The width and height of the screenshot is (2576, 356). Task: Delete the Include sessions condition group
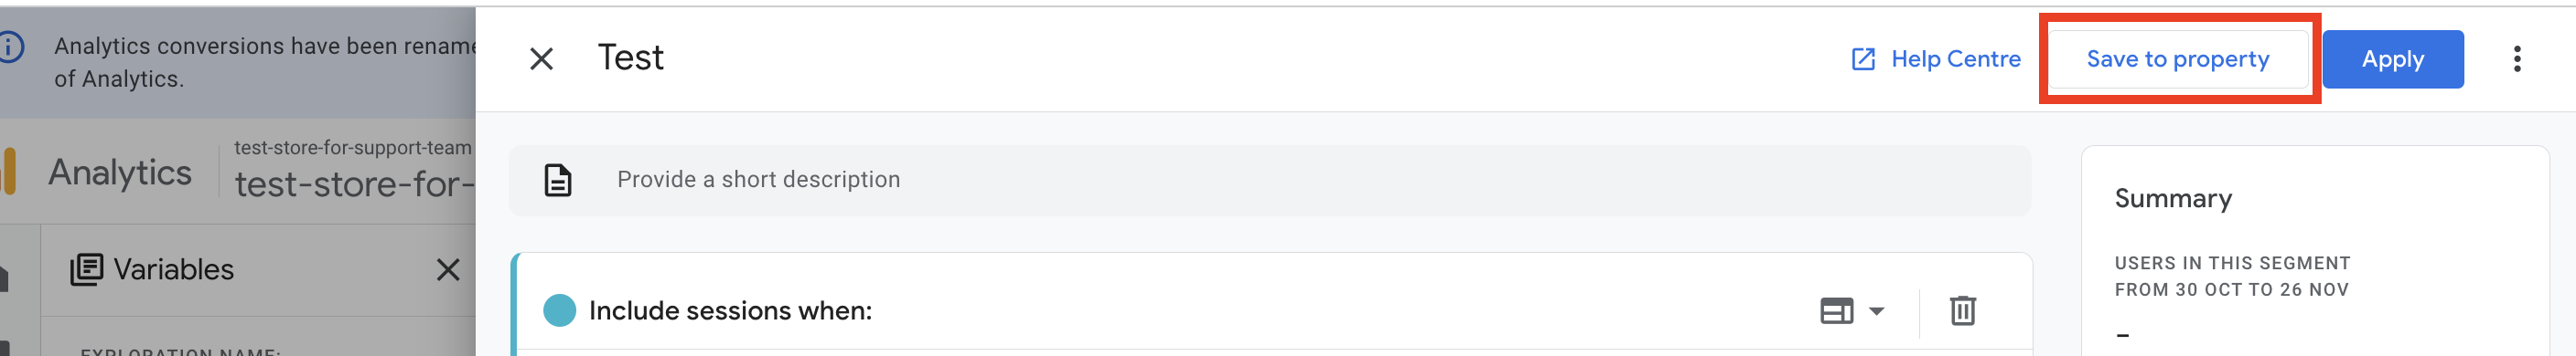tap(1962, 310)
